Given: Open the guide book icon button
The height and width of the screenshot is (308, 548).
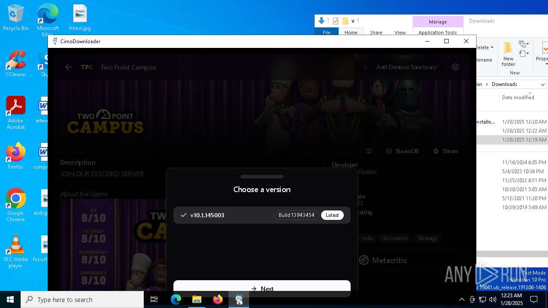Looking at the screenshot, I should 369,151.
